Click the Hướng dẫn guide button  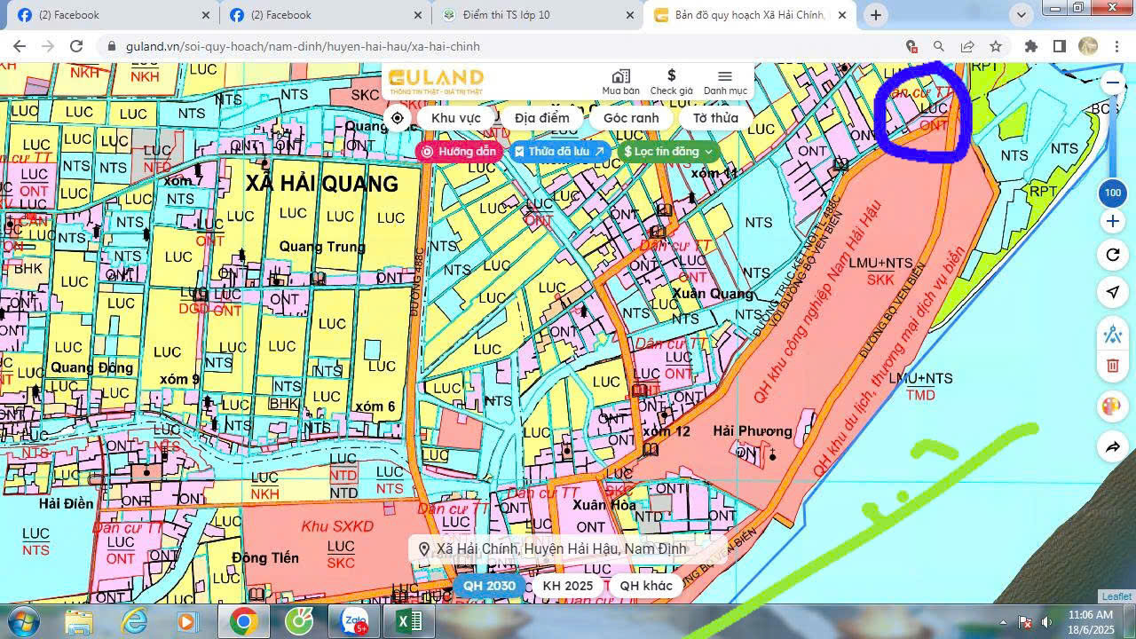coord(458,152)
